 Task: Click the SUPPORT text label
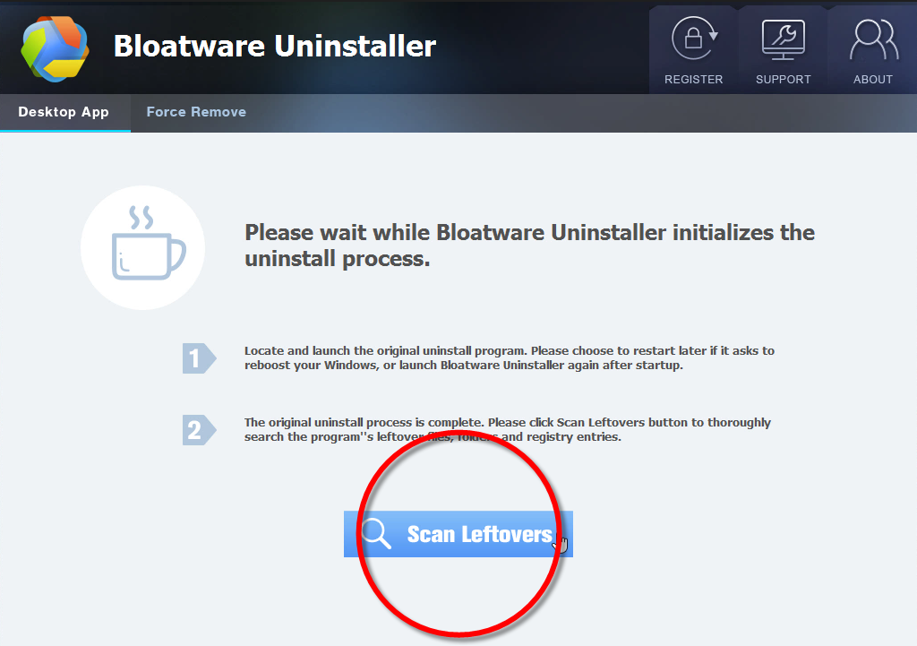[783, 79]
